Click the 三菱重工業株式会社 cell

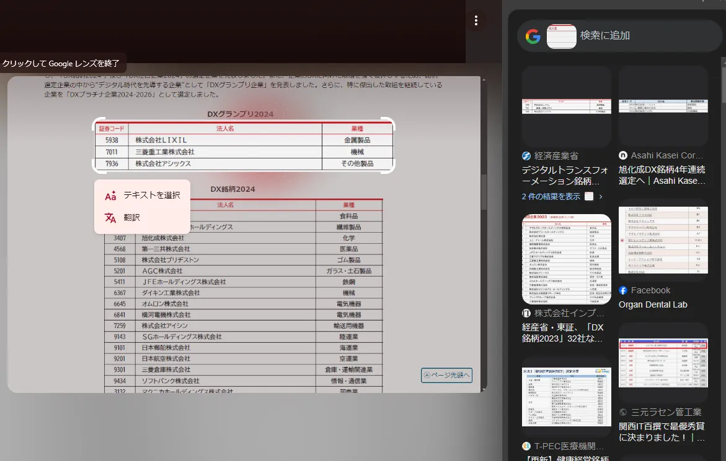225,152
